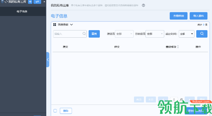This screenshot has height=116, width=212.
Task: Click the 电子信息 page title
Action: pos(59,16)
